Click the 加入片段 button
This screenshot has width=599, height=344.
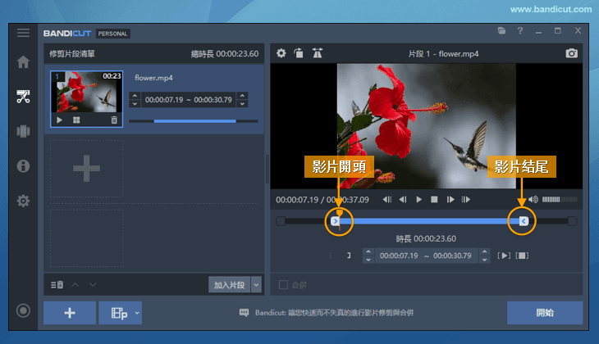pyautogui.click(x=229, y=285)
